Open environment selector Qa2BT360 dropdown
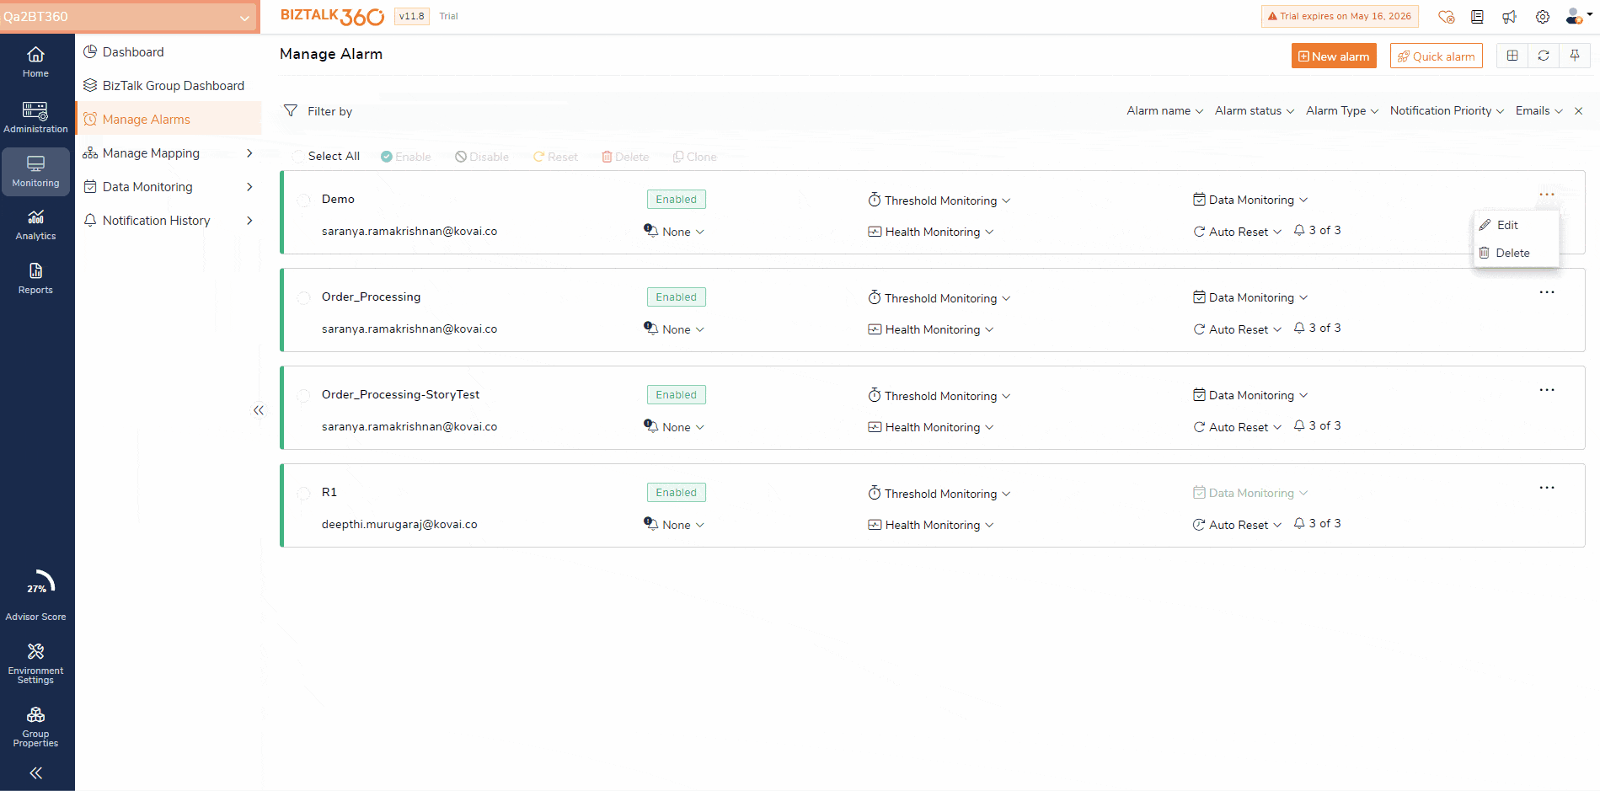The width and height of the screenshot is (1600, 791). [130, 17]
